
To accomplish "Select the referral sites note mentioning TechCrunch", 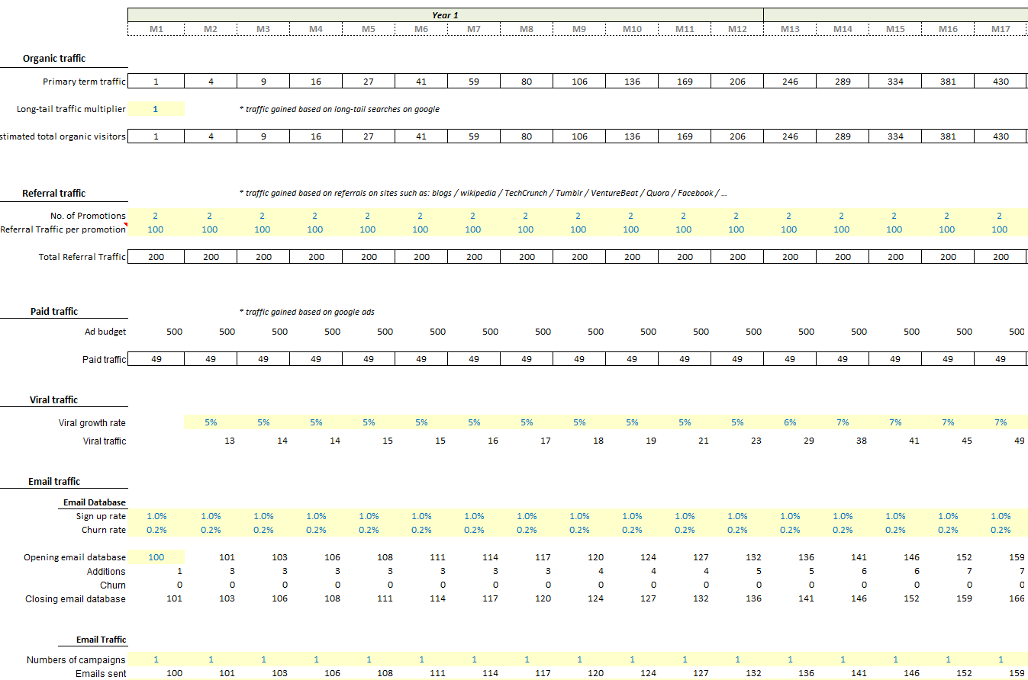I will coord(482,193).
